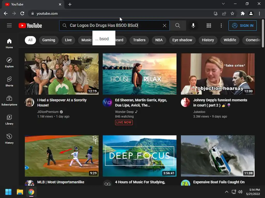
Task: Show hidden tray icons chevron
Action: tap(227, 192)
